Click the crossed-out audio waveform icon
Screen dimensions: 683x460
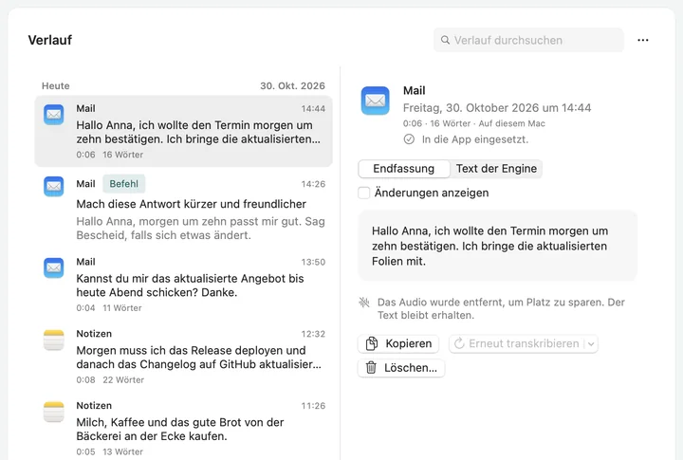[364, 302]
